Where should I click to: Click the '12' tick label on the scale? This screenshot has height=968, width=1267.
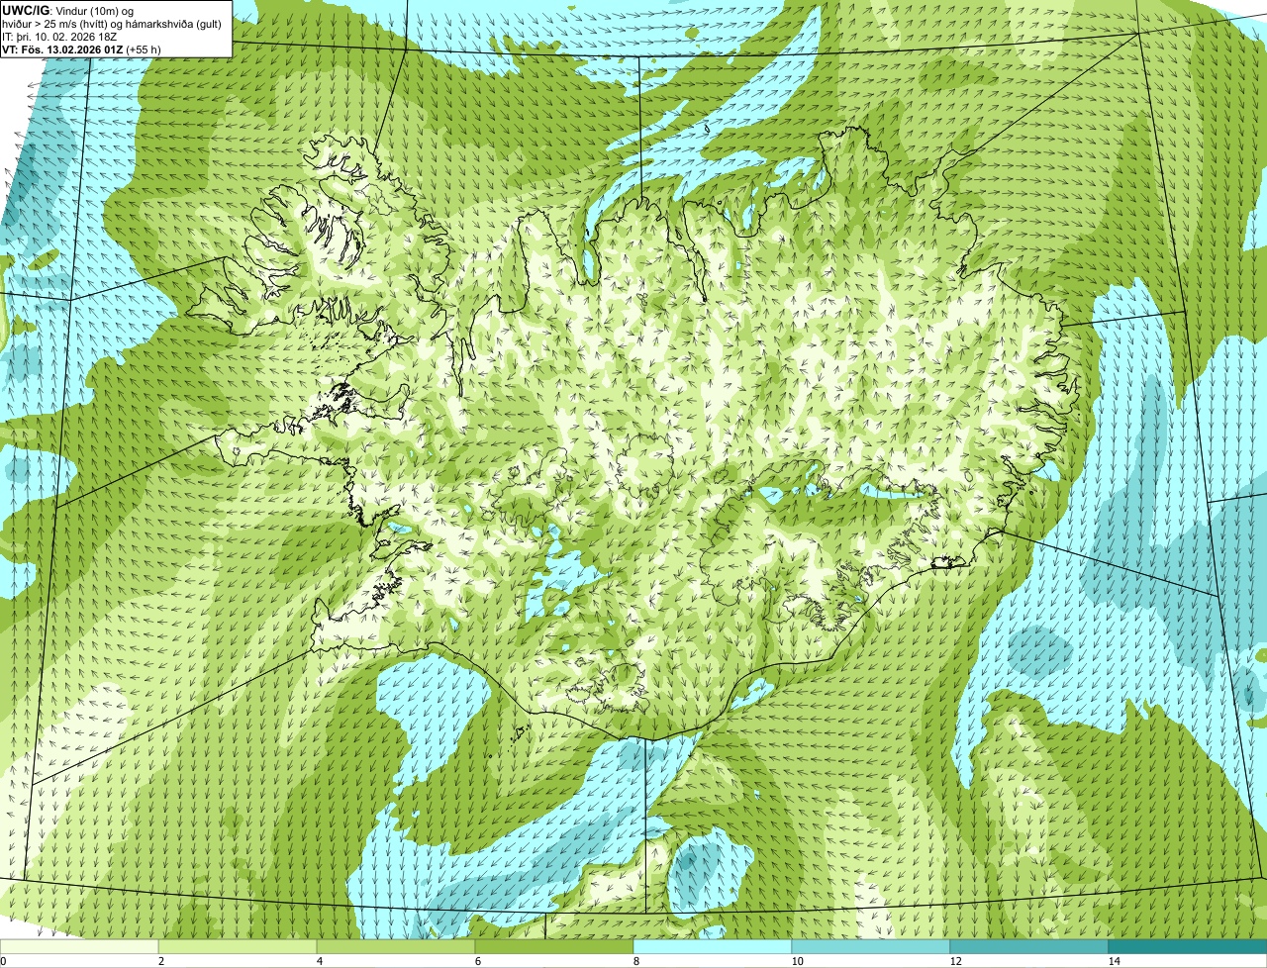tap(955, 961)
